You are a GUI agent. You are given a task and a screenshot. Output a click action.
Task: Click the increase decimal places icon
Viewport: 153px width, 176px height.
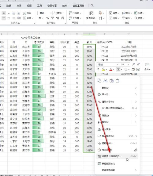point(58,18)
